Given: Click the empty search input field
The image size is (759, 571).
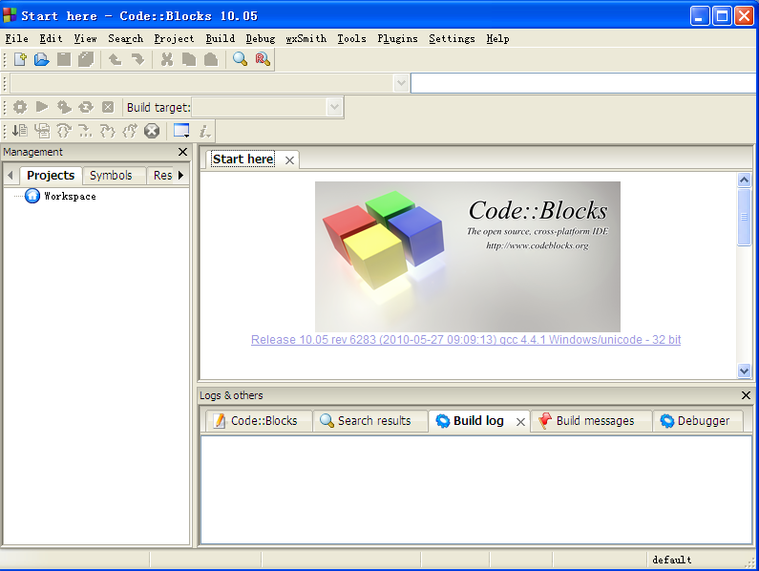Looking at the screenshot, I should [x=582, y=83].
